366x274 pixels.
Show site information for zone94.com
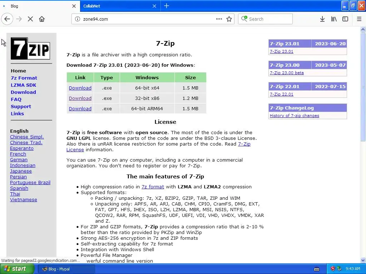click(x=78, y=19)
